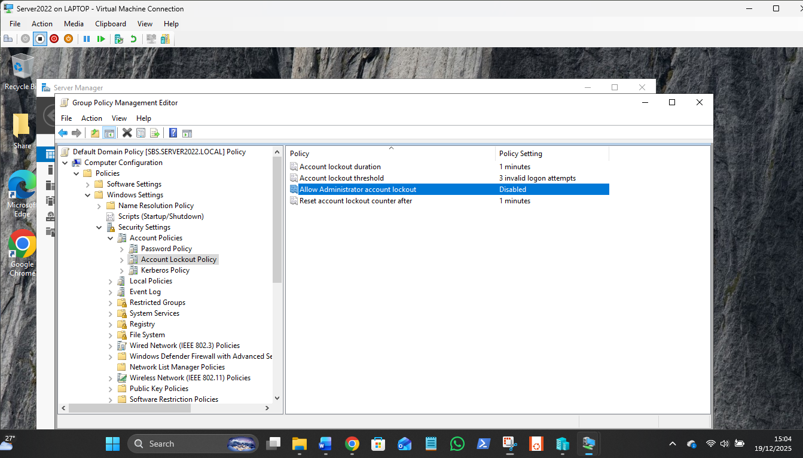
Task: Click the Properties icon in the editor toolbar
Action: click(141, 133)
